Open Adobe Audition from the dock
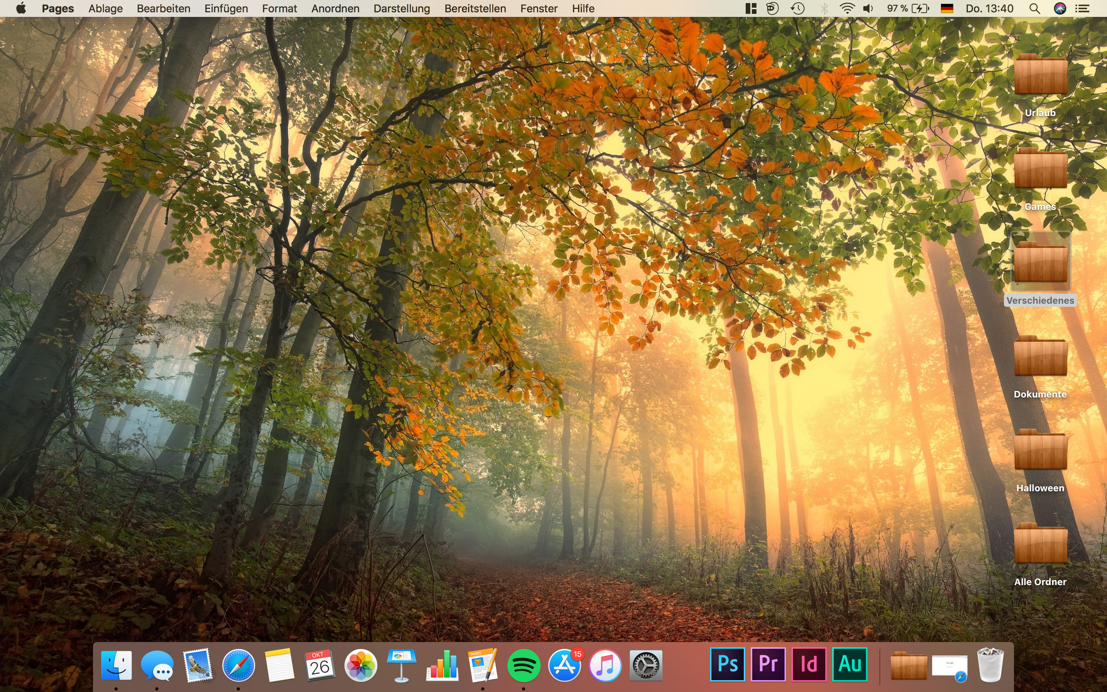 click(x=849, y=664)
